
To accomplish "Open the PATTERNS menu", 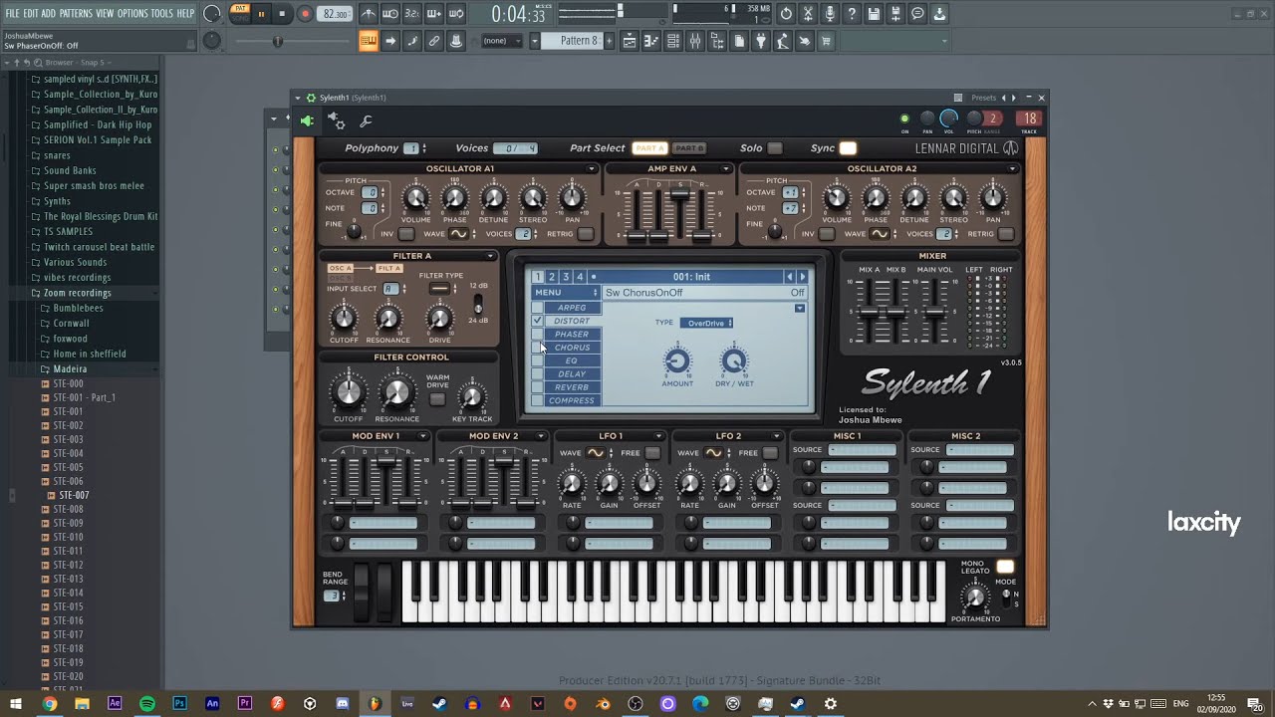I will click(x=76, y=14).
